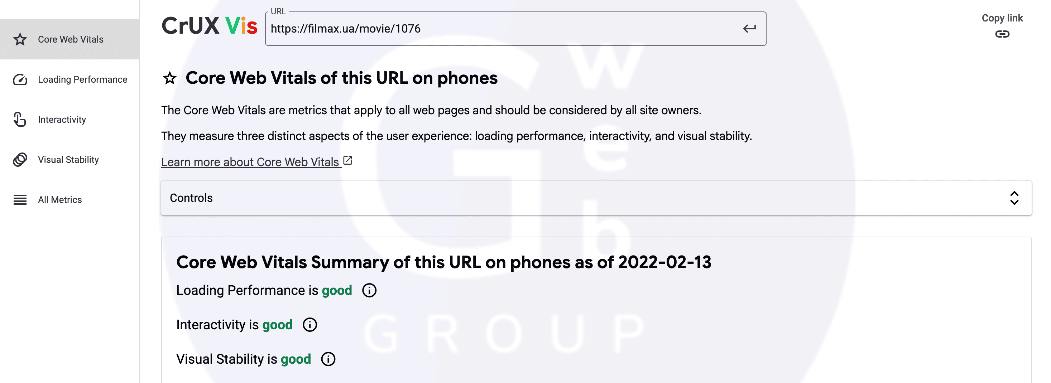The image size is (1051, 383).
Task: Show info for Interactivity is good
Action: point(309,325)
